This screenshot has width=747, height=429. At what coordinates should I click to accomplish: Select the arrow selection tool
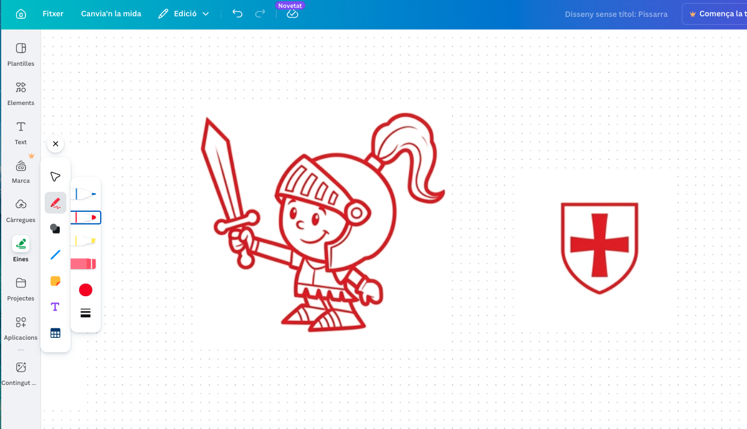(x=56, y=176)
